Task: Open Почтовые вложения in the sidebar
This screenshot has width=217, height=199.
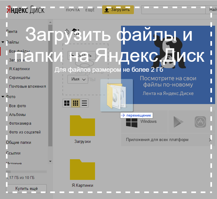Action: [27, 86]
